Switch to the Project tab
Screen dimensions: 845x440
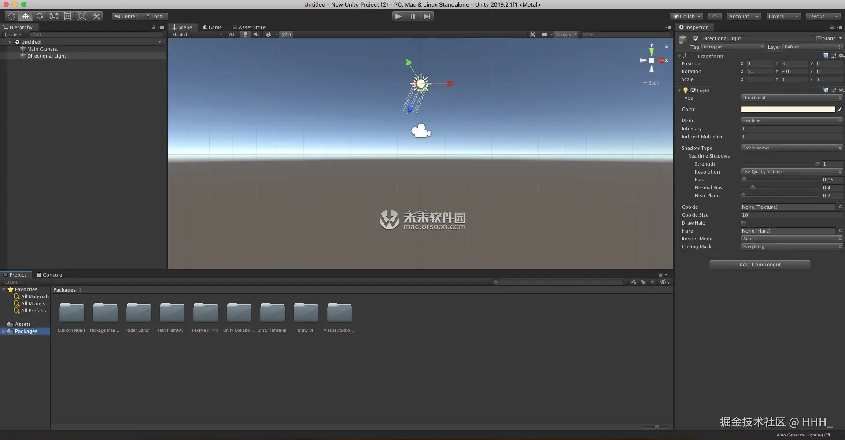pos(15,275)
